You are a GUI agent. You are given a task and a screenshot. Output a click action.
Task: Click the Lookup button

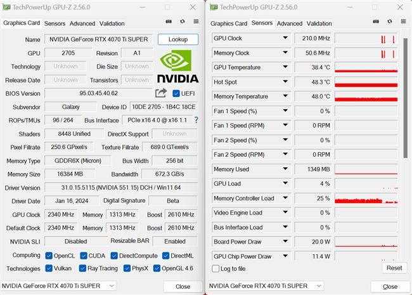[178, 39]
